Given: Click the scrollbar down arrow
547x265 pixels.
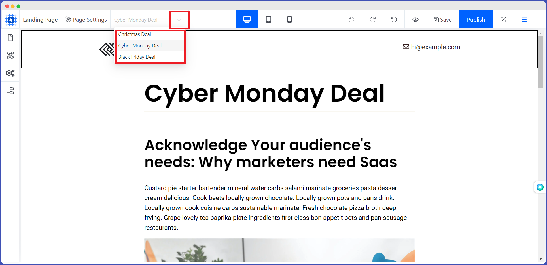Looking at the screenshot, I should (x=540, y=259).
